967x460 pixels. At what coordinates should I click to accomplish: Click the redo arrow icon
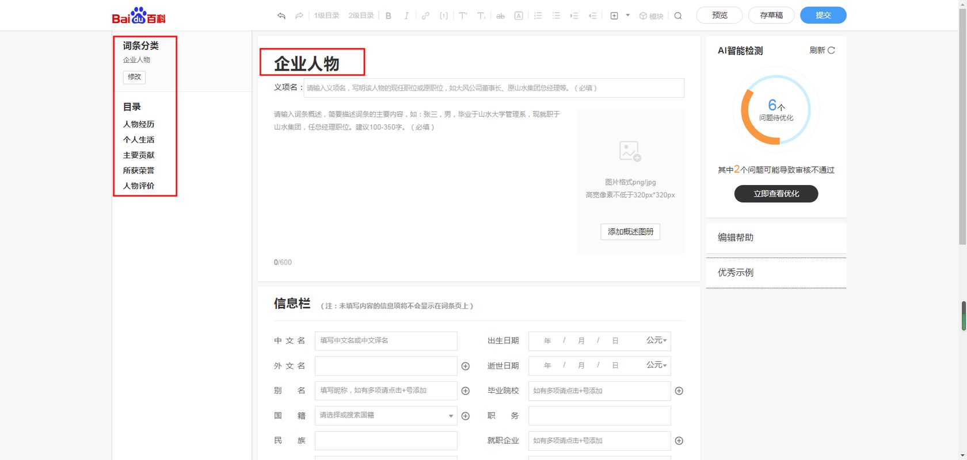tap(299, 16)
